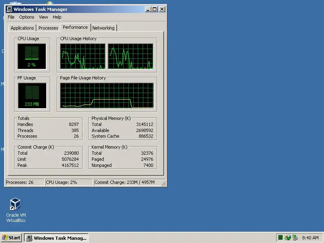Click Commit Charge Total value 239080
The height and width of the screenshot is (243, 324).
click(x=71, y=153)
